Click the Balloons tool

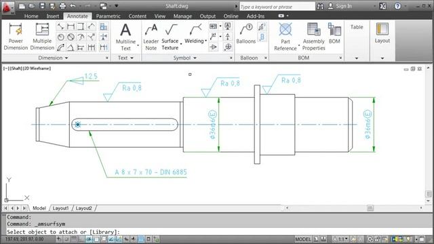pos(245,34)
